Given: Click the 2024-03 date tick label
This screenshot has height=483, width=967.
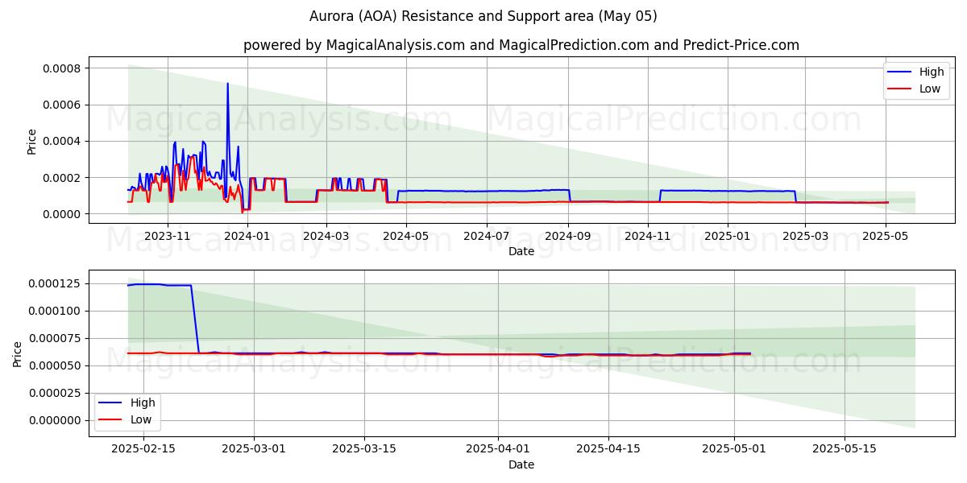Looking at the screenshot, I should point(326,236).
